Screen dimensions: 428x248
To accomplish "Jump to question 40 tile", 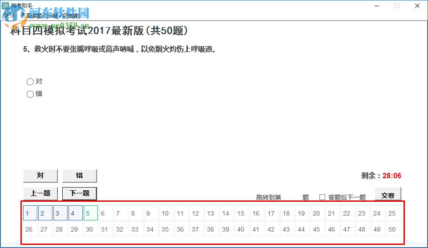I will (242, 229).
